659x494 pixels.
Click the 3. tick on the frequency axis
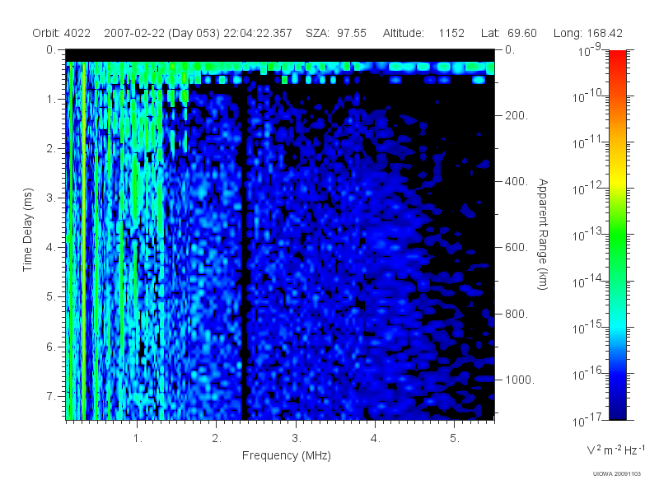pos(297,439)
